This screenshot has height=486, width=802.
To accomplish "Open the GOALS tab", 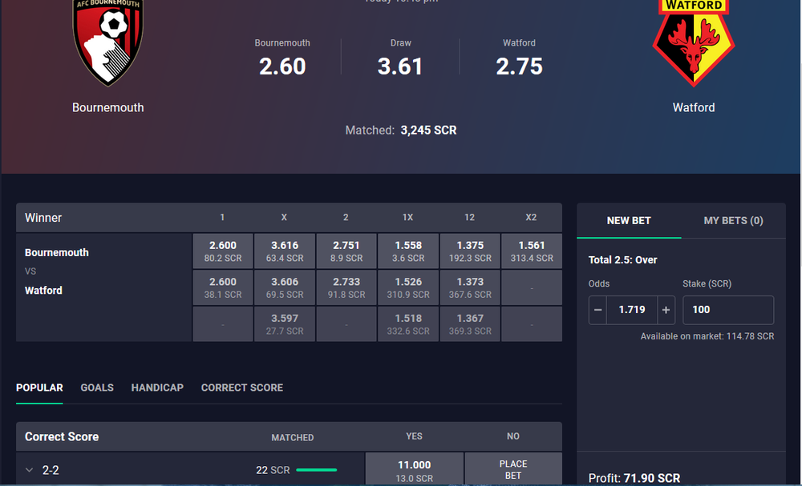I will (97, 388).
